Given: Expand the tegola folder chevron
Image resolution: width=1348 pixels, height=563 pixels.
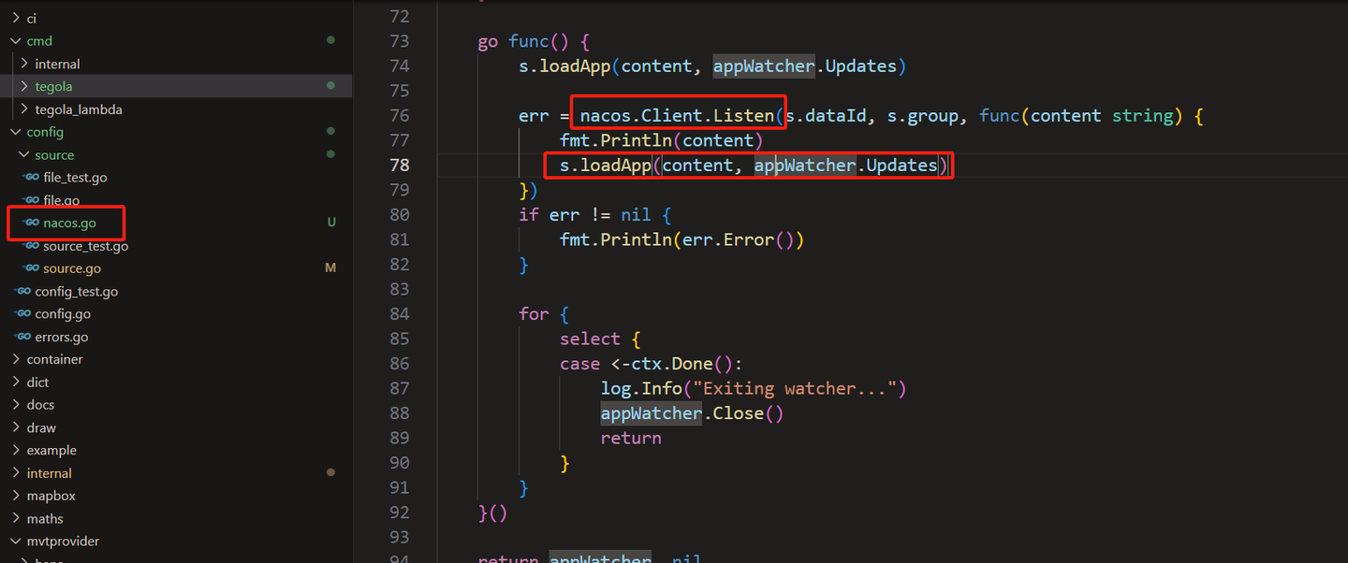Looking at the screenshot, I should (x=24, y=86).
